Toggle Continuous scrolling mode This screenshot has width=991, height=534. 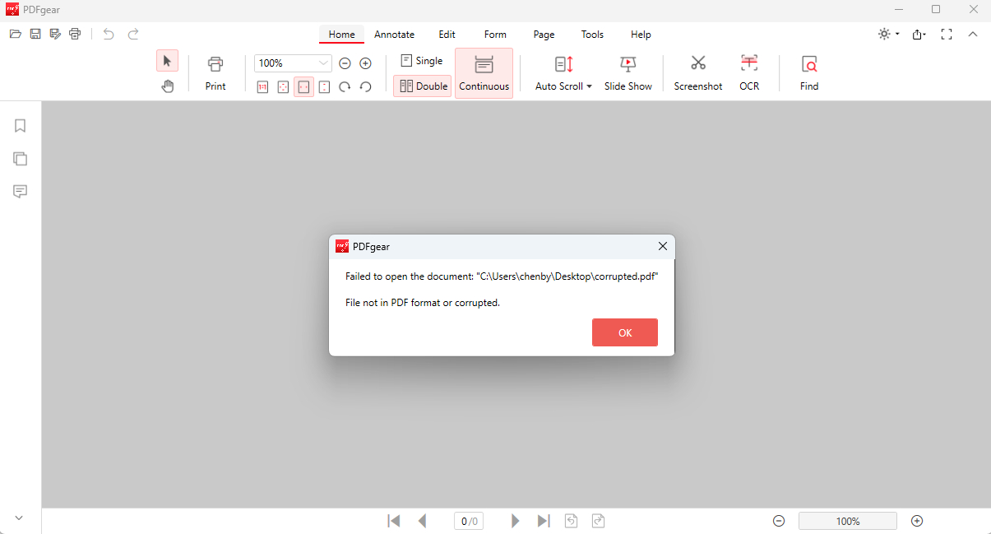coord(484,73)
